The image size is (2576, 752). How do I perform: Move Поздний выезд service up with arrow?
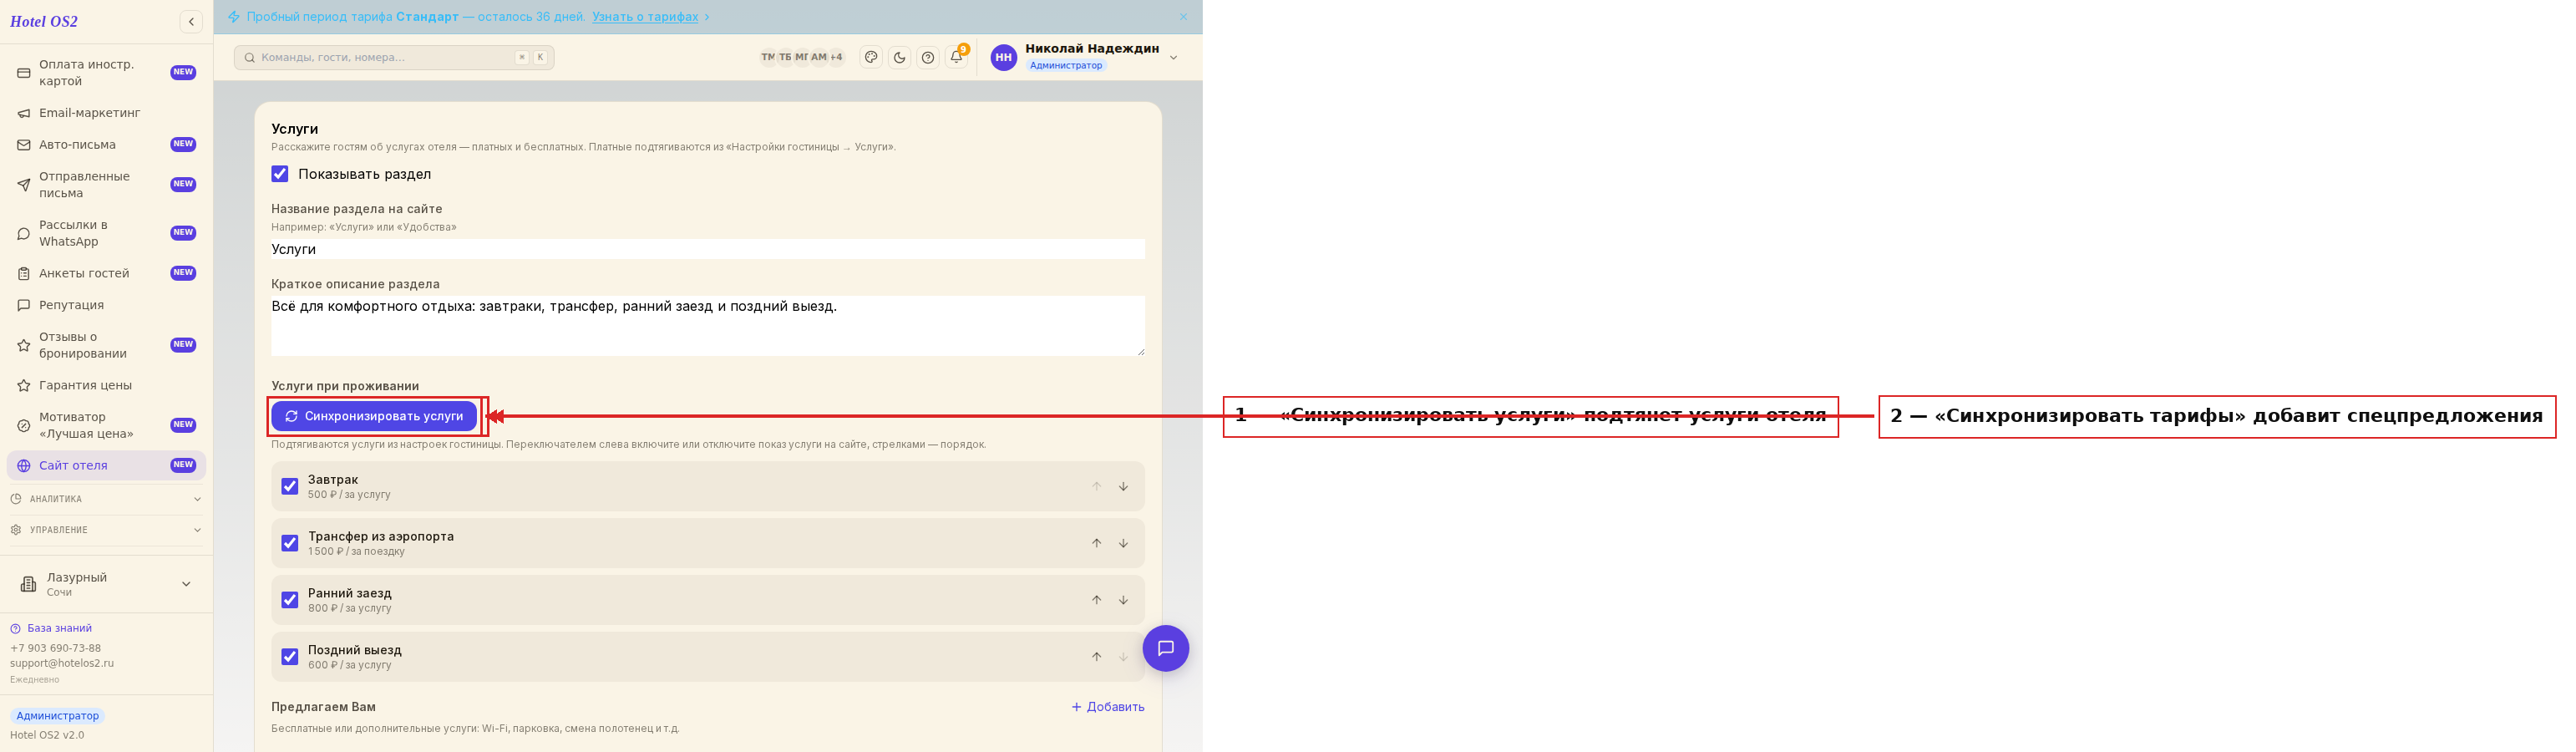(1096, 657)
